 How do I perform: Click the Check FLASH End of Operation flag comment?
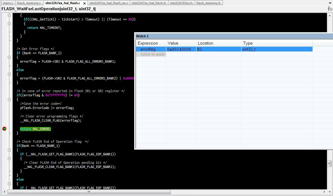52,142
